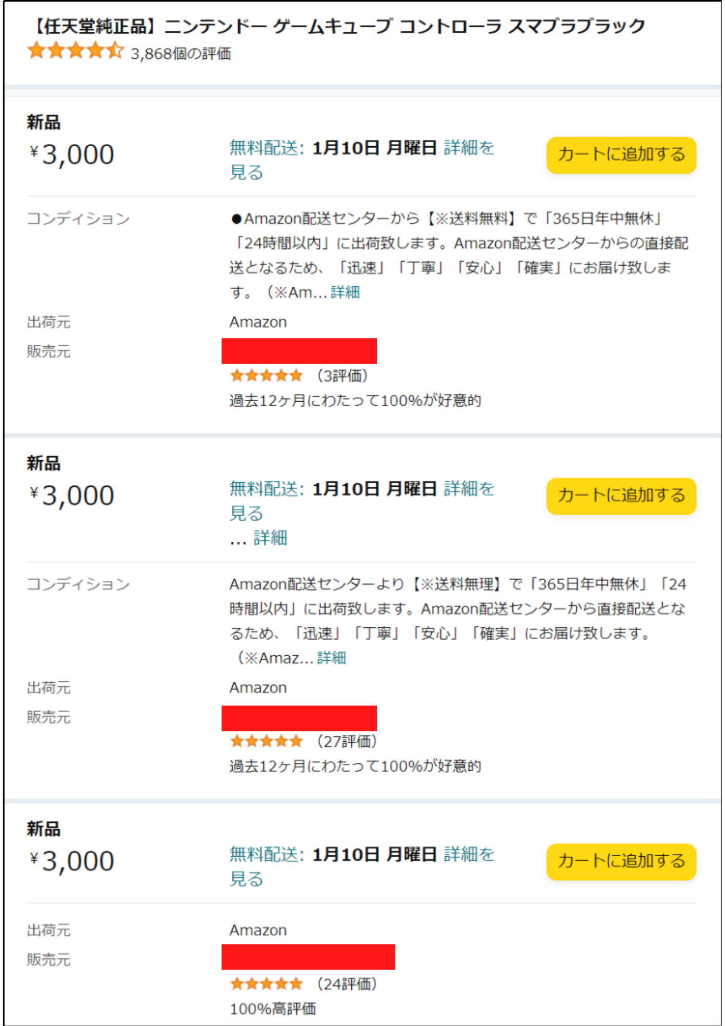Open the second seller's redacted name link
Viewport: 725px width, 1026px height.
pos(299,718)
